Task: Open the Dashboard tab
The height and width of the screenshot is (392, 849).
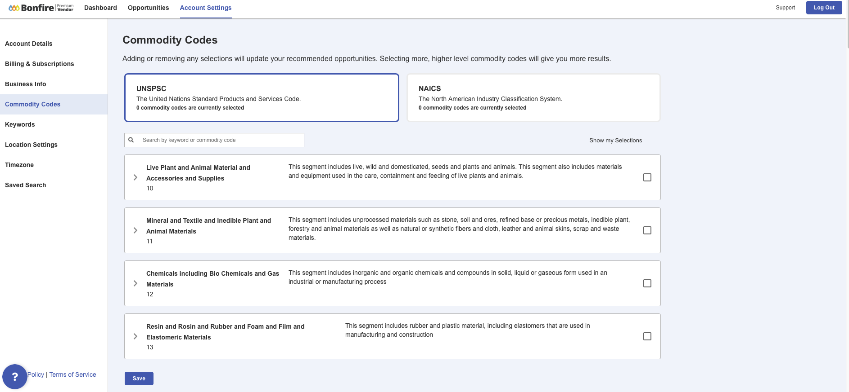Action: pos(100,8)
